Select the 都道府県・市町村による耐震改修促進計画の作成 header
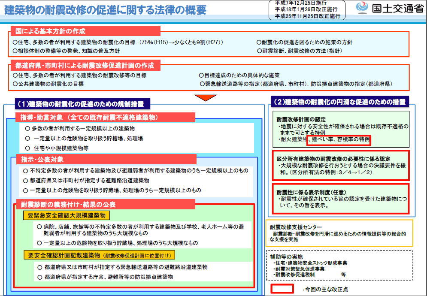427x296 pixels. click(x=85, y=66)
